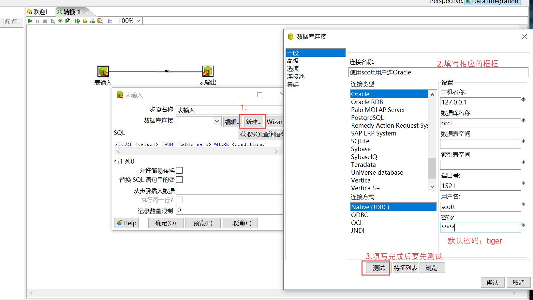This screenshot has width=533, height=300.
Task: Click the 预览(P) button in 表输入
Action: click(203, 223)
